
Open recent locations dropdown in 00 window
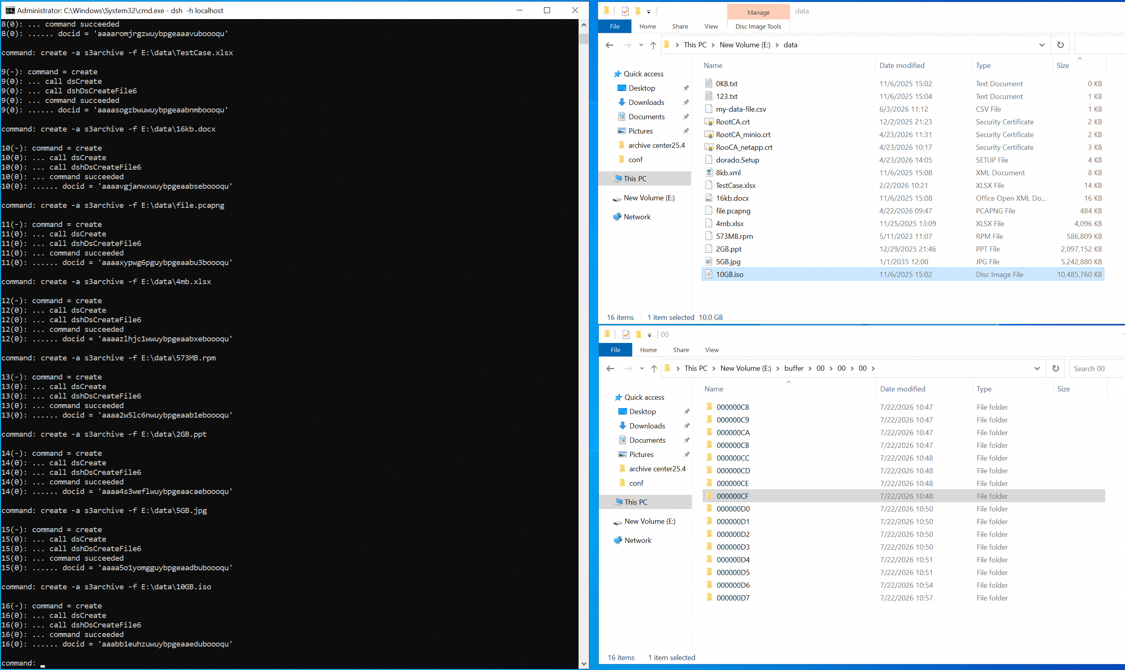[642, 368]
